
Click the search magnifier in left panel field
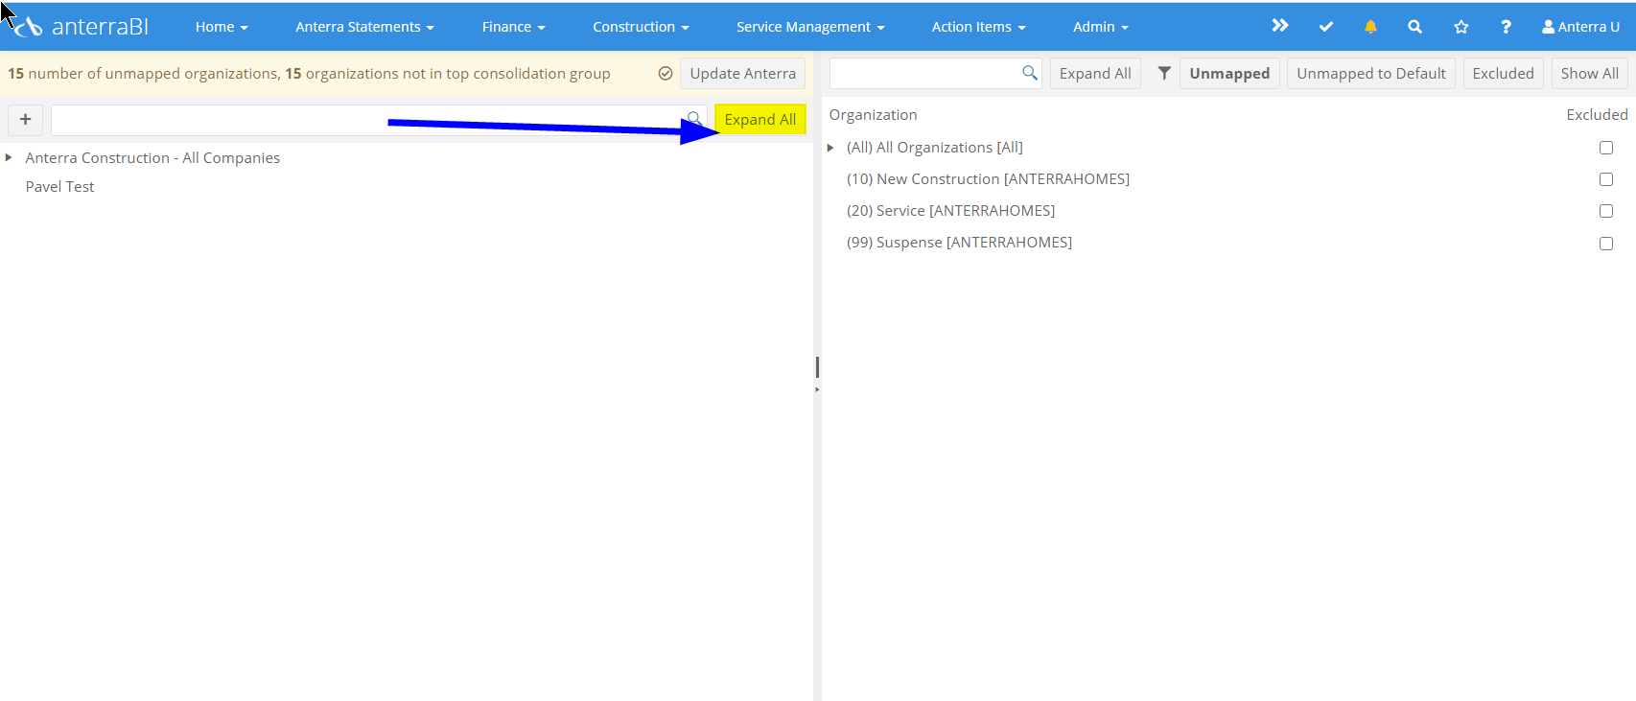pyautogui.click(x=694, y=120)
